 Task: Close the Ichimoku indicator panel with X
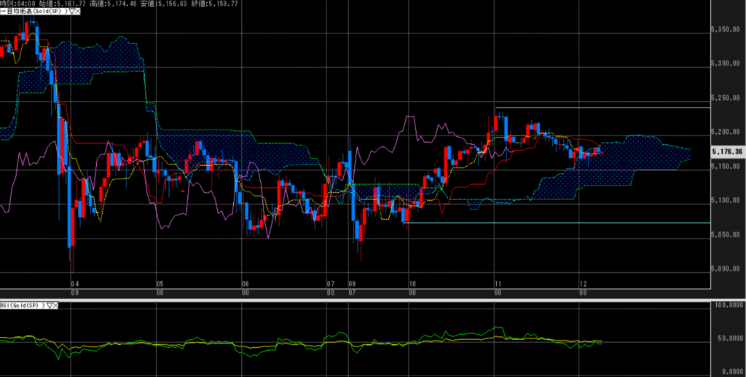(78, 12)
